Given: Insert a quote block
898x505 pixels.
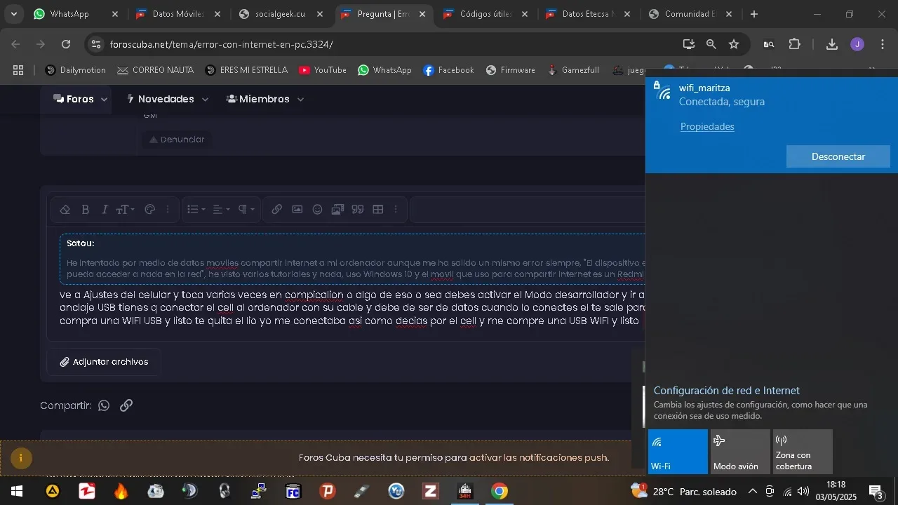Looking at the screenshot, I should coord(358,210).
